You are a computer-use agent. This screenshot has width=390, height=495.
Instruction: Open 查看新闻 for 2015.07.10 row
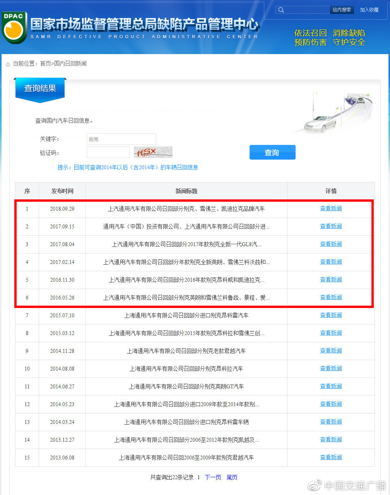tap(331, 315)
